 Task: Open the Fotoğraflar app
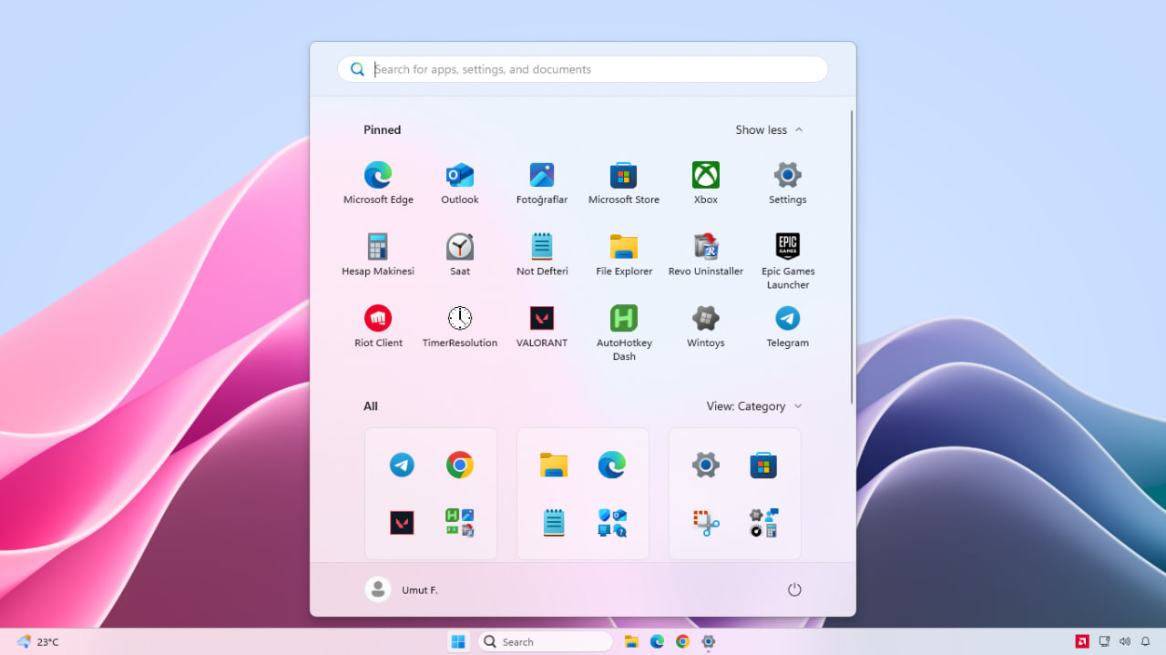tap(542, 183)
